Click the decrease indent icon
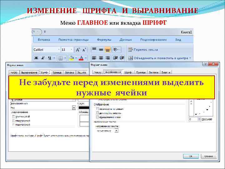Viewport: 225px width, 169px height. click(116, 58)
